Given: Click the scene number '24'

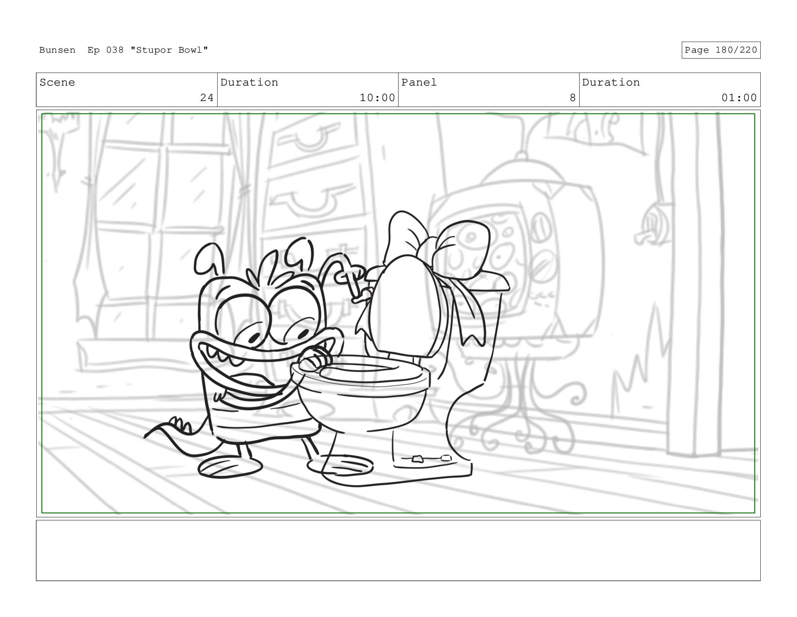Looking at the screenshot, I should click(207, 98).
